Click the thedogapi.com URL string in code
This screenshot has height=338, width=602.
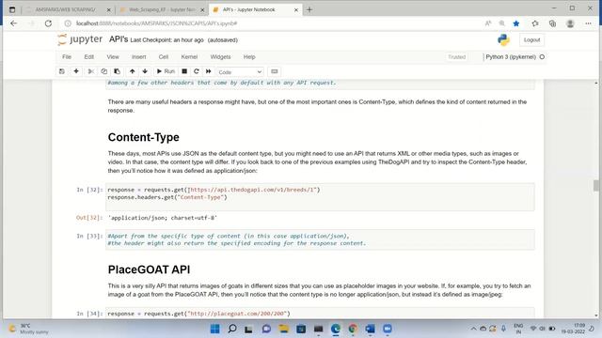pyautogui.click(x=253, y=190)
